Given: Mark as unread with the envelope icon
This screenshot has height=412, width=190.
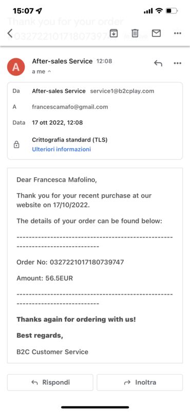Looking at the screenshot, I should pyautogui.click(x=156, y=33).
